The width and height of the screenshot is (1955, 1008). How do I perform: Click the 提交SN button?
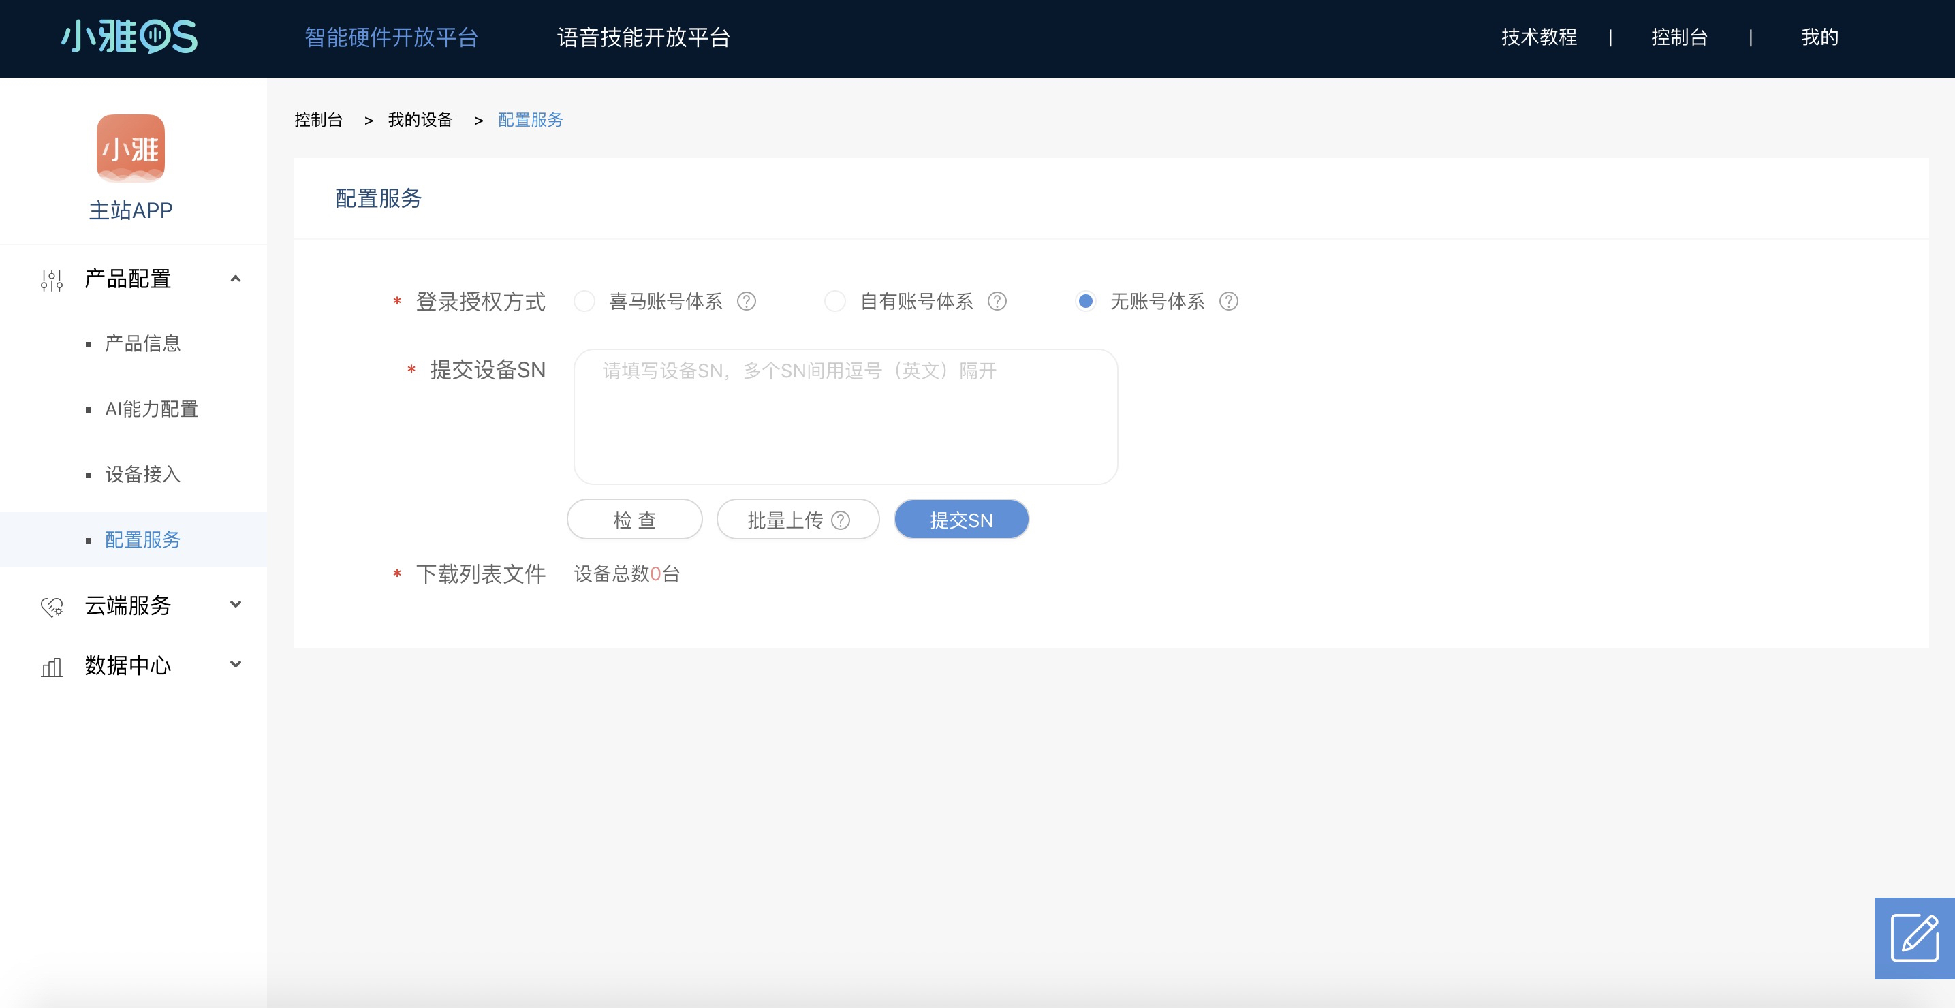(962, 519)
